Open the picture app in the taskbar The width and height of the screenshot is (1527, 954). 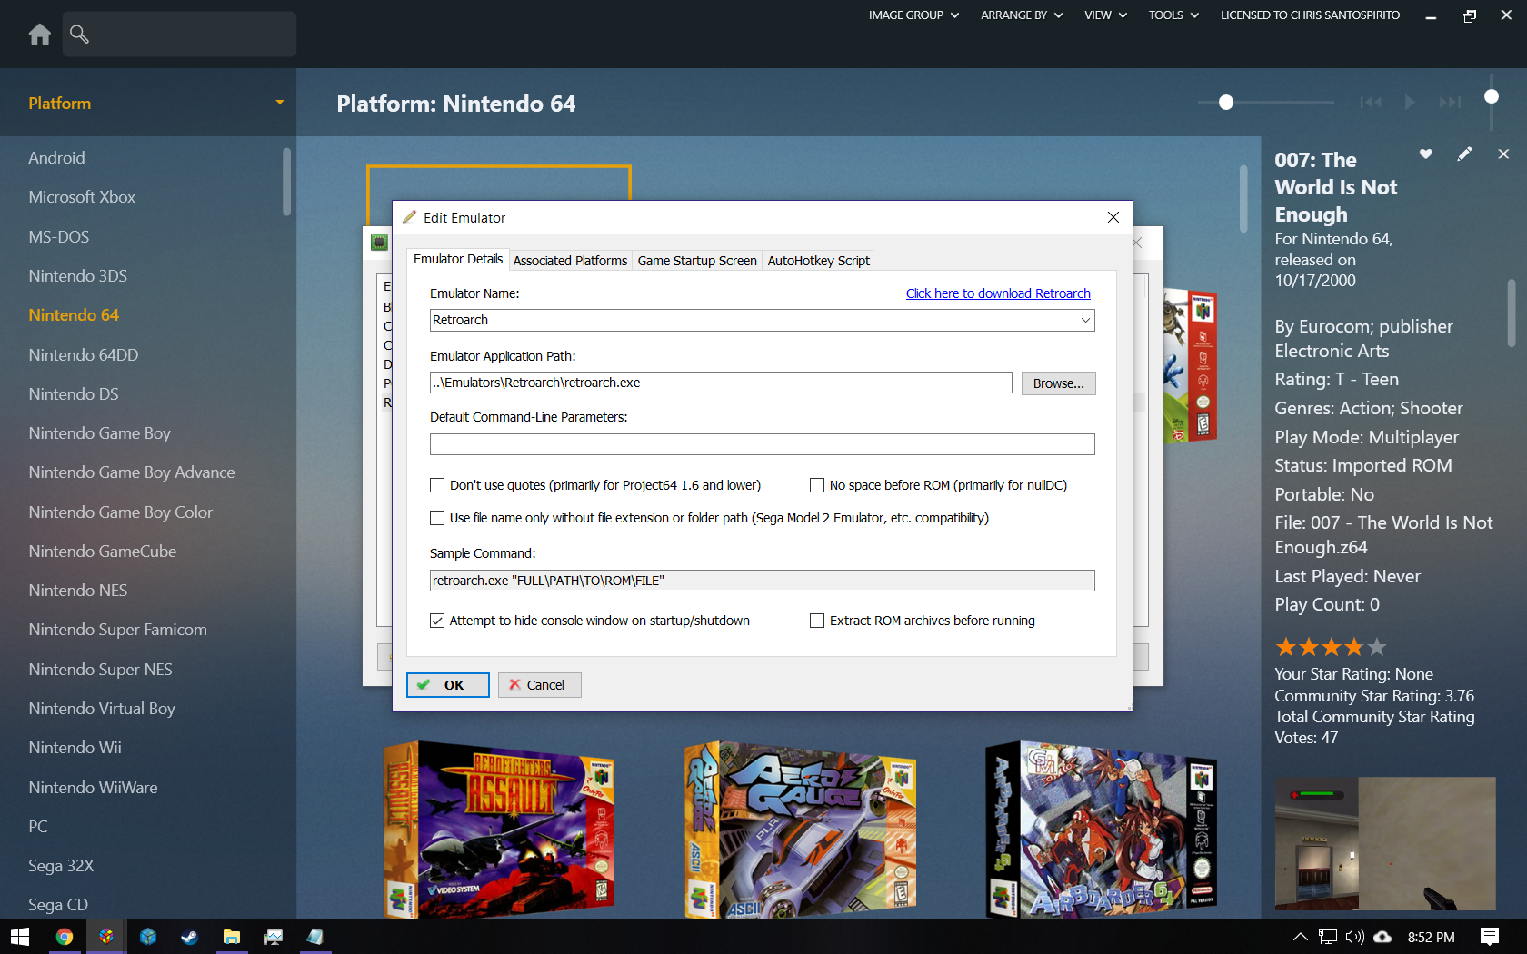[274, 937]
